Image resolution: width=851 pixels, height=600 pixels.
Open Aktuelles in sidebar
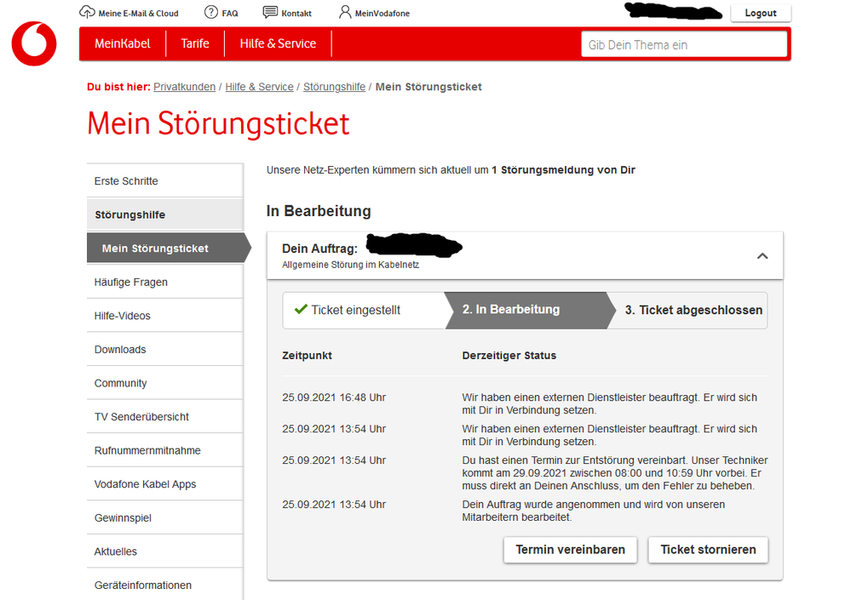164,551
